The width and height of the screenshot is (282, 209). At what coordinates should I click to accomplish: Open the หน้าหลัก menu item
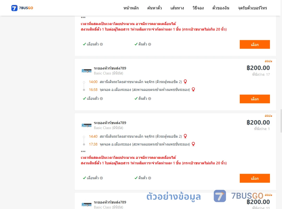(x=131, y=8)
